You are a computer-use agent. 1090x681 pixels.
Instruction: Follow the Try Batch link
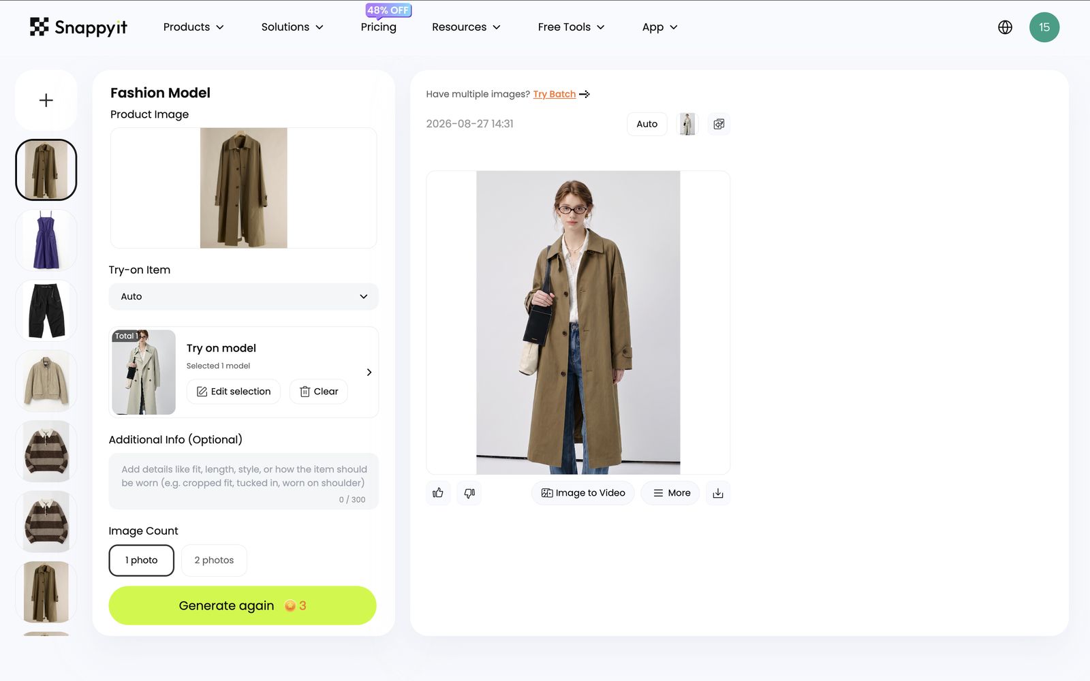(x=555, y=94)
